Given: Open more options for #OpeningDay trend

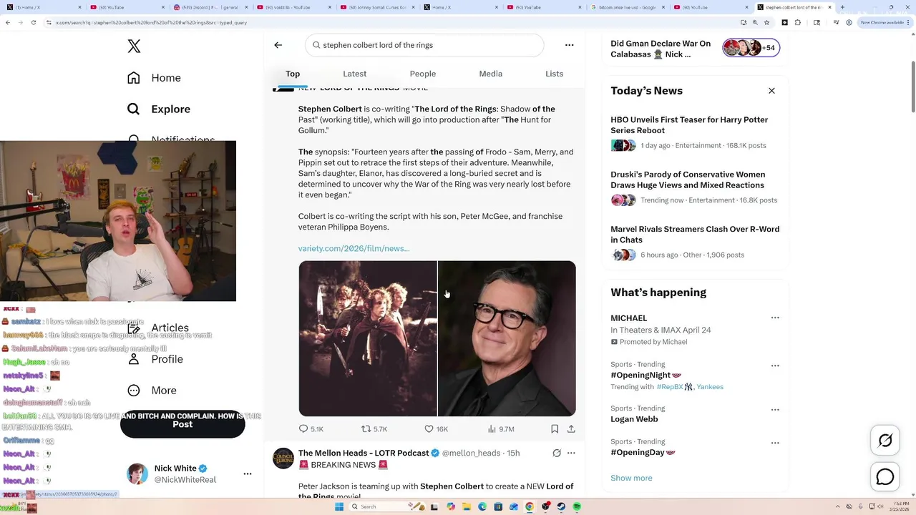Looking at the screenshot, I should pyautogui.click(x=775, y=443).
